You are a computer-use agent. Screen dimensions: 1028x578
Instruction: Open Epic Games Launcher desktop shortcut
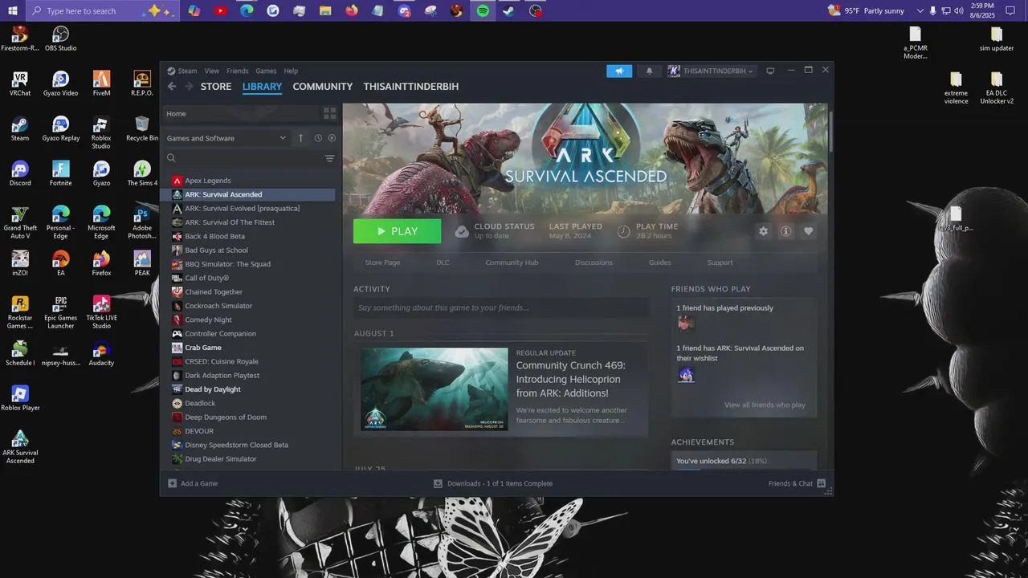point(61,312)
